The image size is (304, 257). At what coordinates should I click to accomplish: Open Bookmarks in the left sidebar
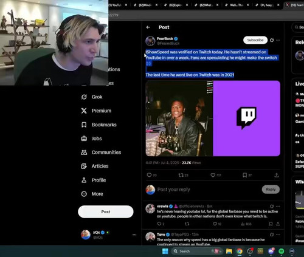[x=98, y=125]
